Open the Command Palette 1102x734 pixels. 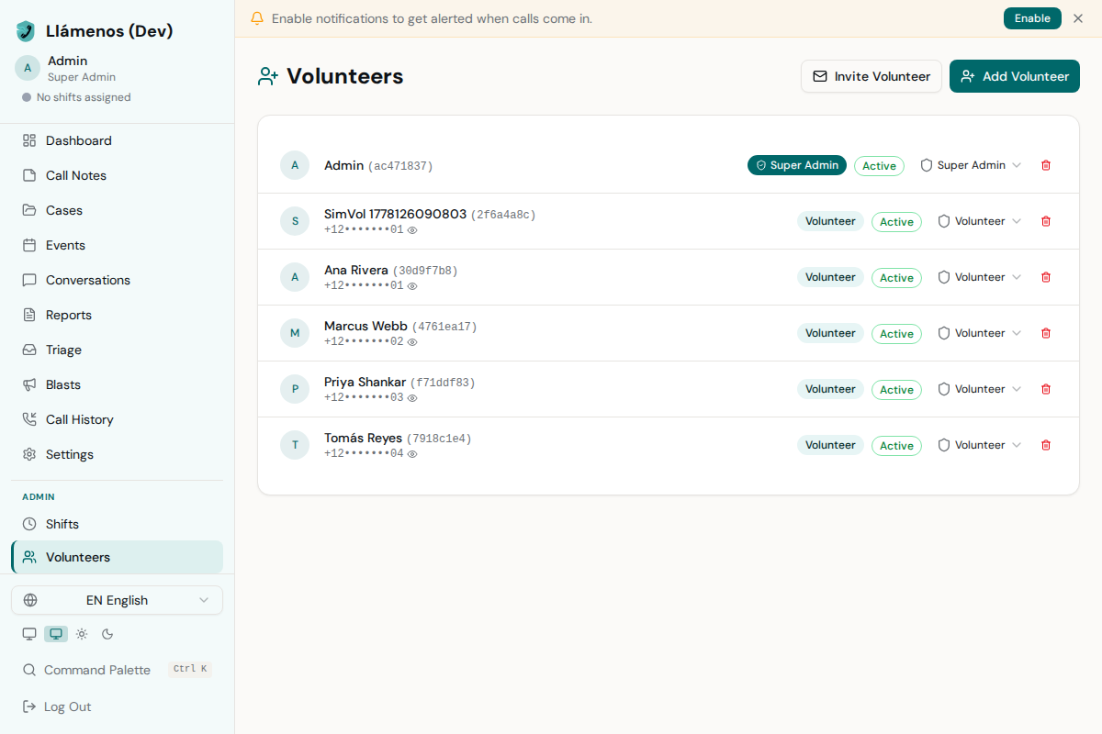click(x=117, y=670)
